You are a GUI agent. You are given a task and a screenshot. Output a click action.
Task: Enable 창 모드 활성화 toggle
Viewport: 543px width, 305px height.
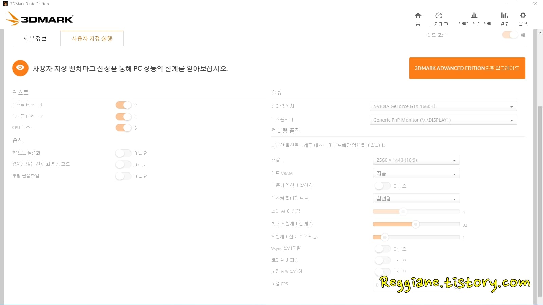click(124, 153)
